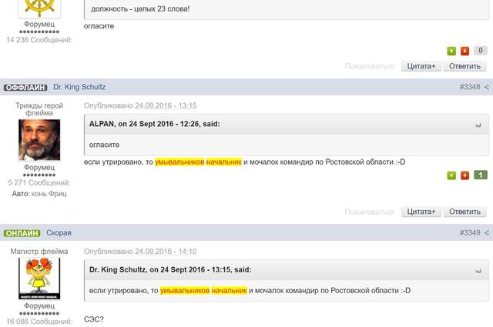Image resolution: width=493 pixels, height=327 pixels.
Task: Click green upvote arrow on post #3348
Action: [x=451, y=175]
